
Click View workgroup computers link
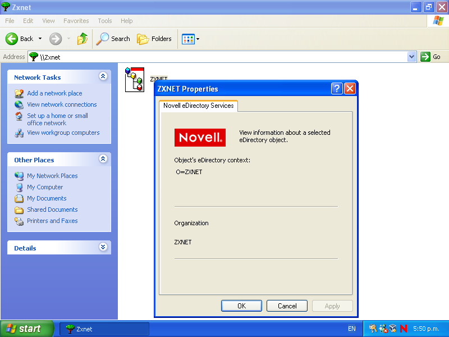[x=63, y=133]
